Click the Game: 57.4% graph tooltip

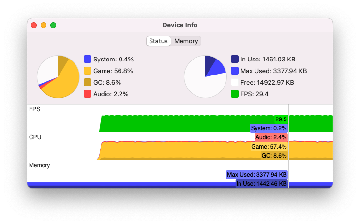pos(269,147)
